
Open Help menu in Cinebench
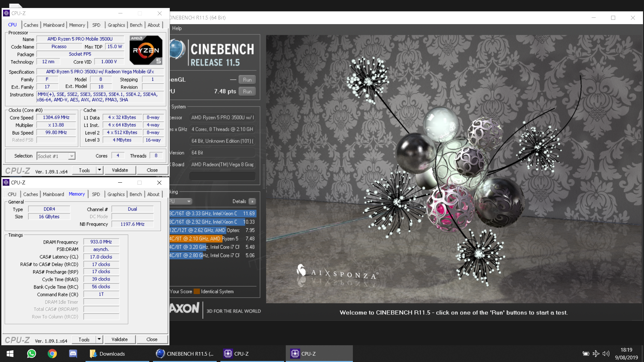click(177, 28)
